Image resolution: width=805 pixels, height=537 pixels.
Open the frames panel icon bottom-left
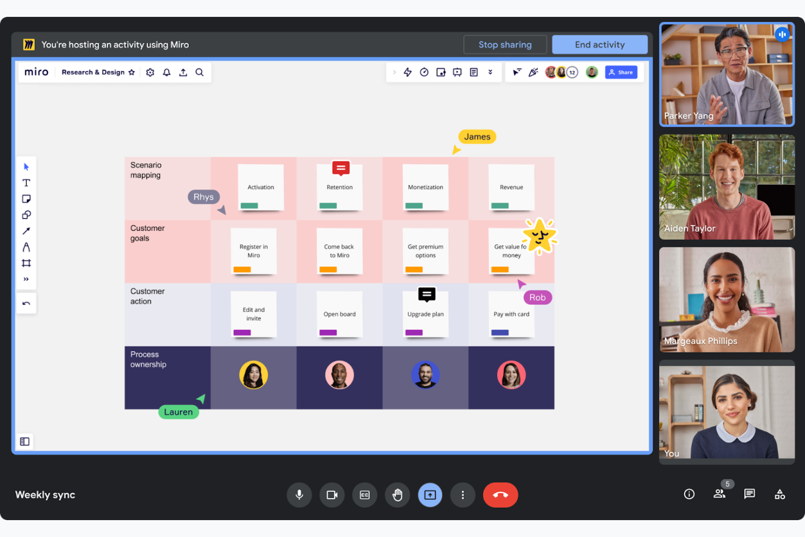coord(24,441)
